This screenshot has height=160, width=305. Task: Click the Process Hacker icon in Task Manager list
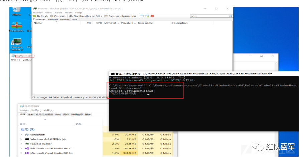[27, 144]
